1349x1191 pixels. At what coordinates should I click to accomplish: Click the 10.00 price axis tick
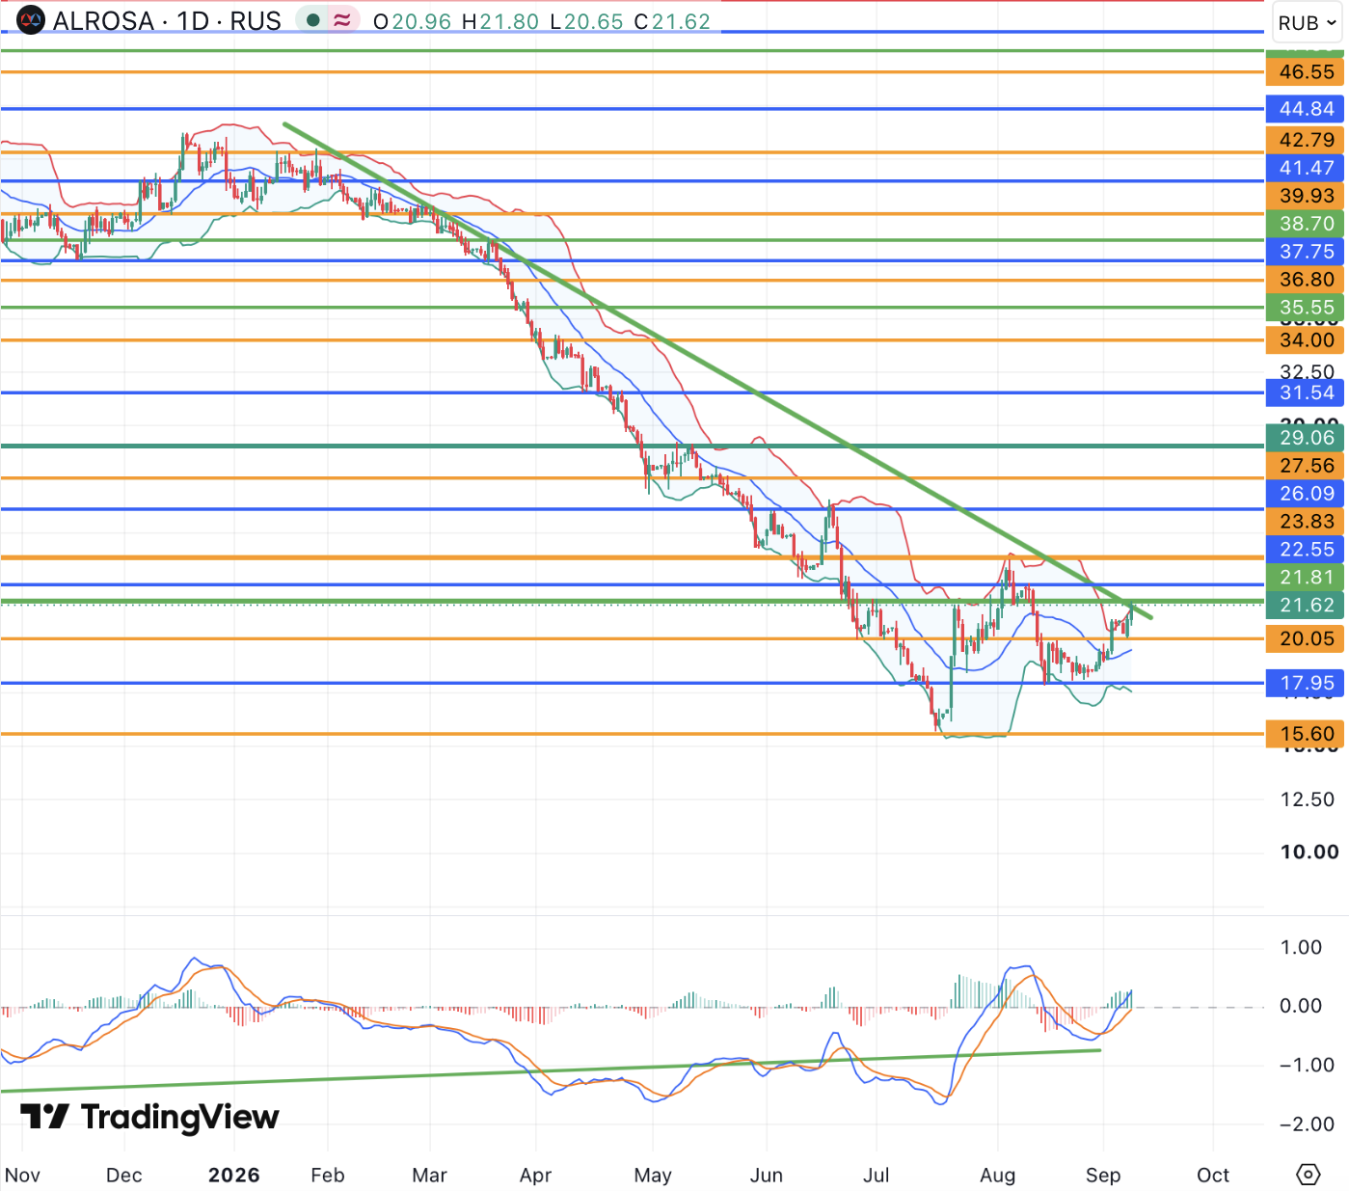tap(1309, 852)
